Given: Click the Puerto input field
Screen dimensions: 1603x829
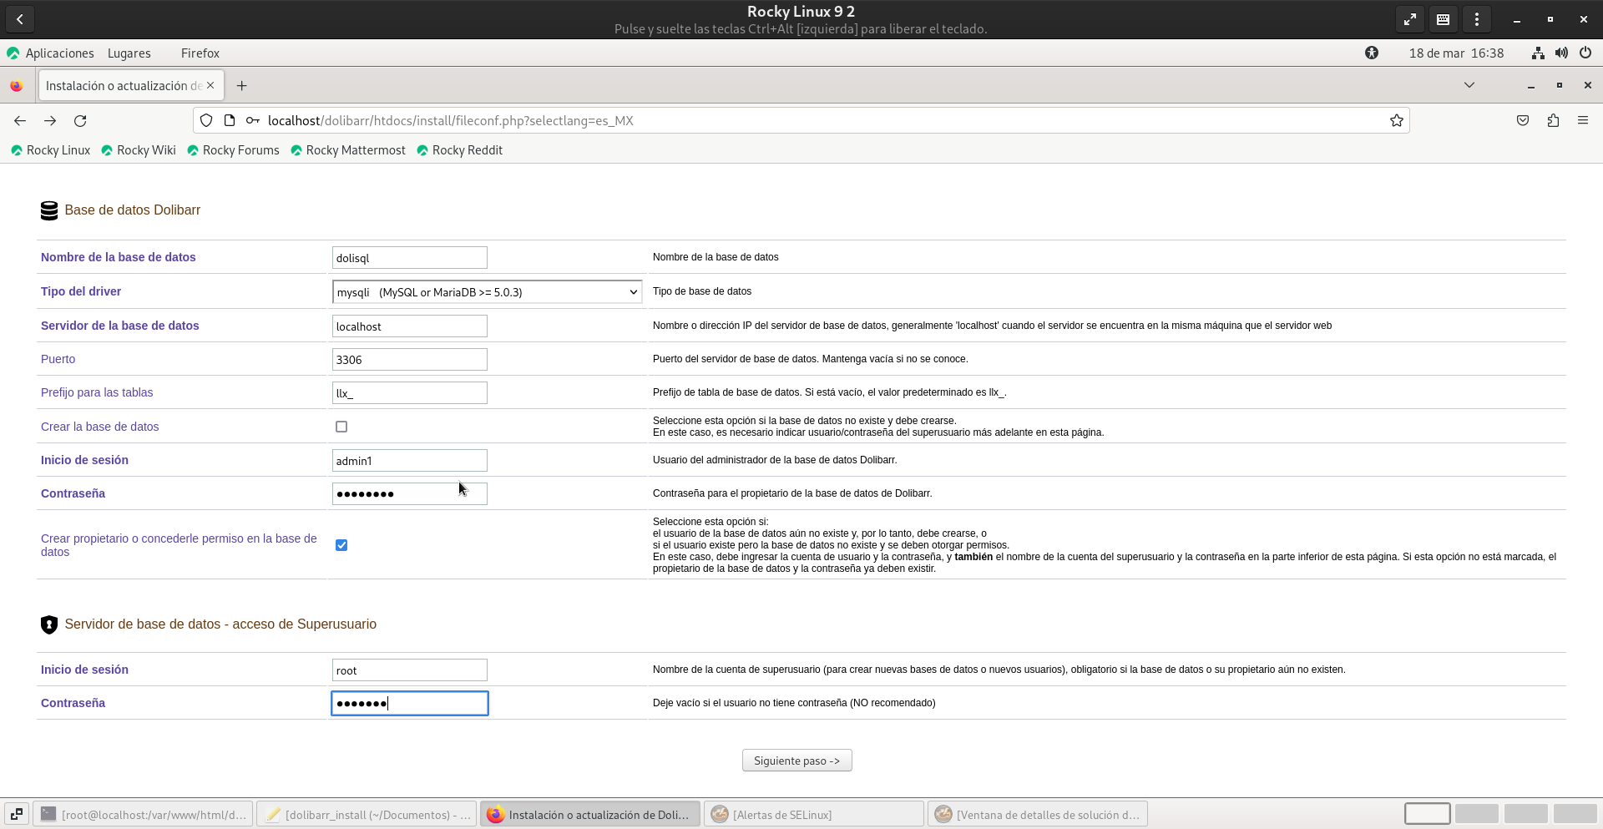Looking at the screenshot, I should coord(409,360).
